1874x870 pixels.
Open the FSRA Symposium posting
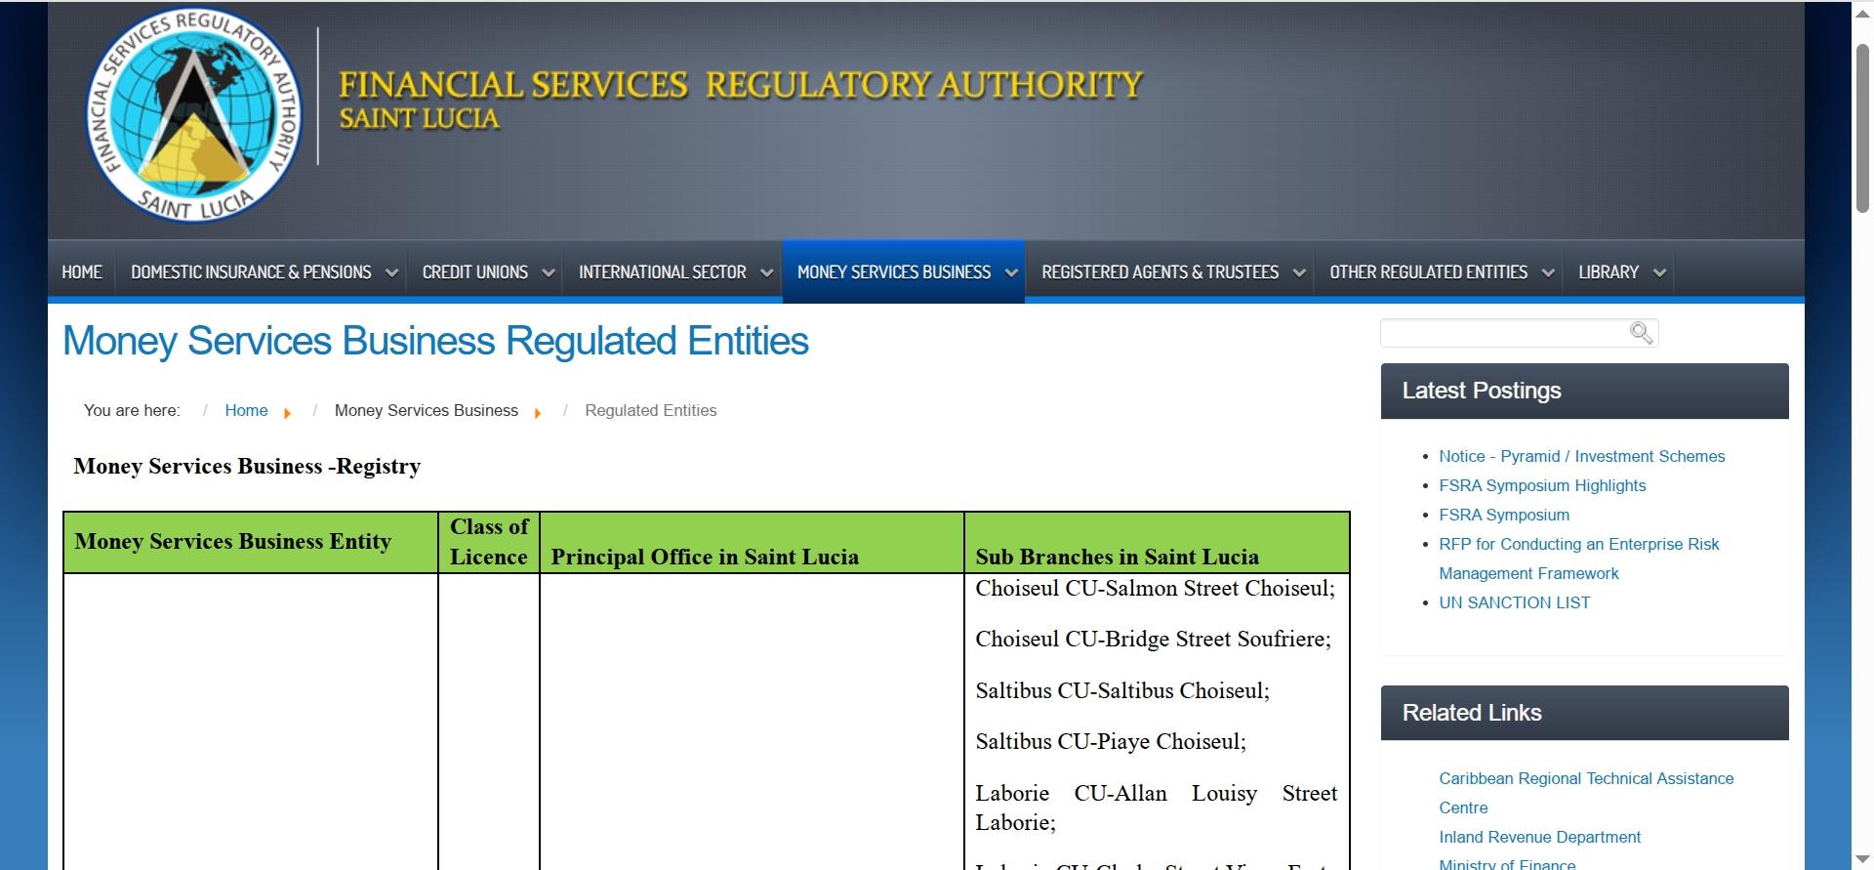[x=1504, y=515]
